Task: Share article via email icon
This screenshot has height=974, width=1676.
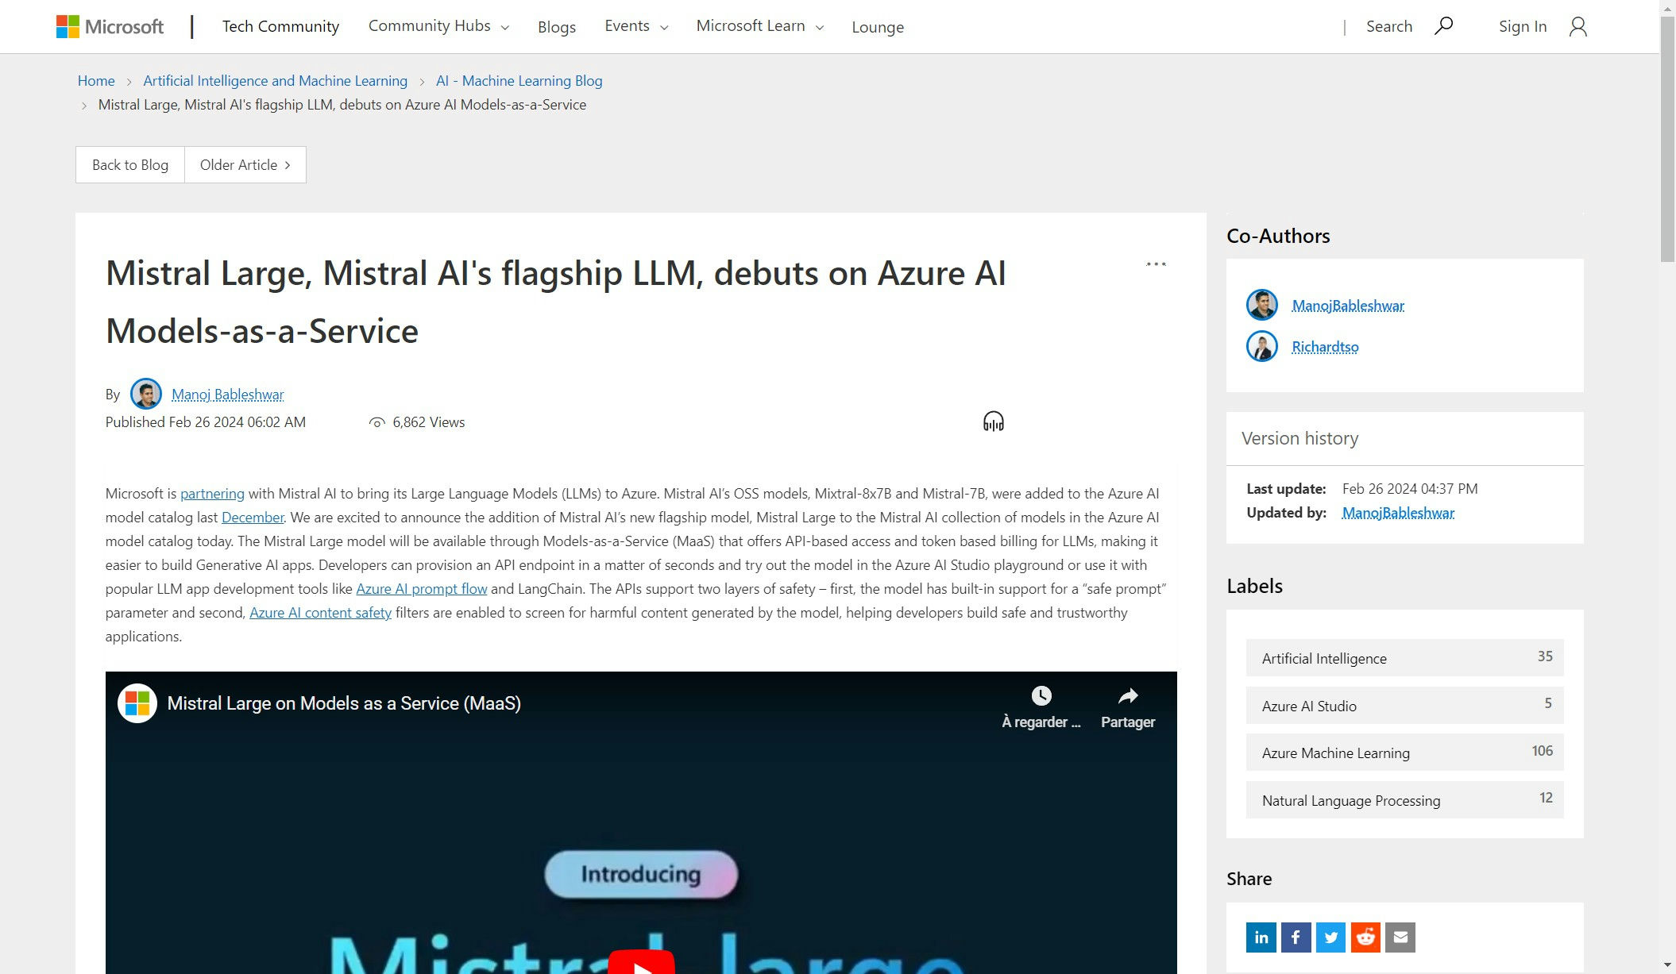Action: (x=1400, y=937)
